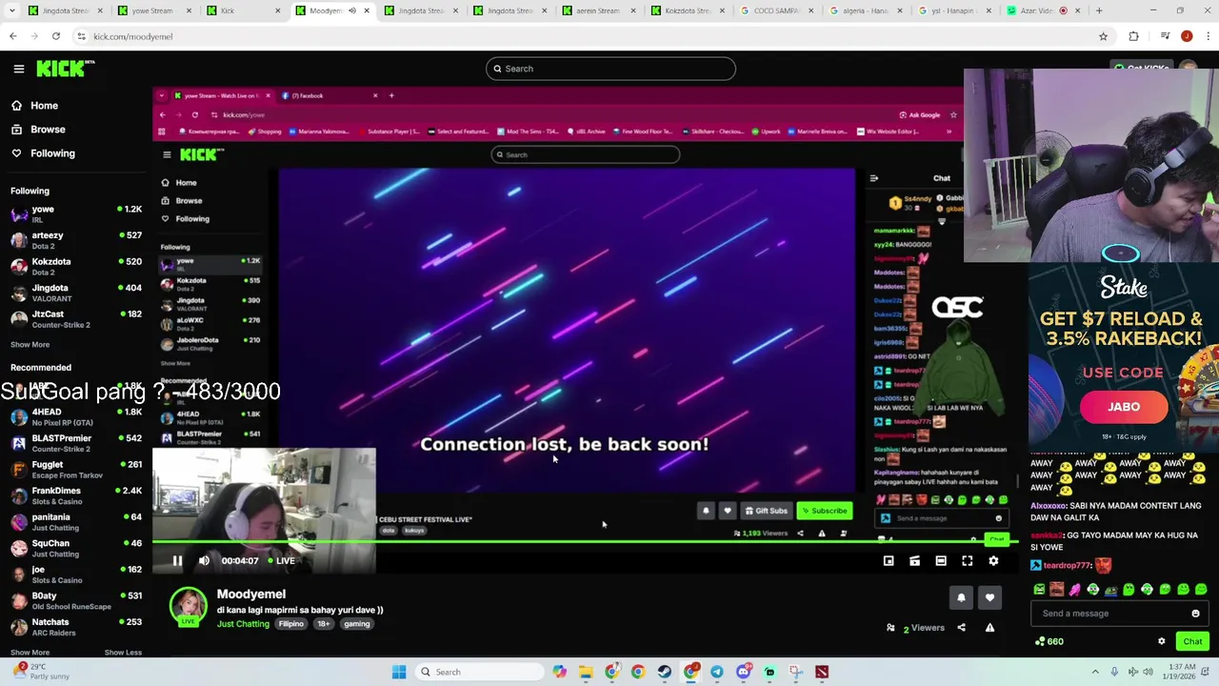The width and height of the screenshot is (1219, 686).
Task: Go back in browser
Action: pyautogui.click(x=13, y=36)
